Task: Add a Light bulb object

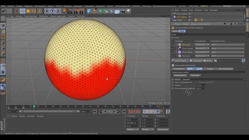Action: click(128, 11)
